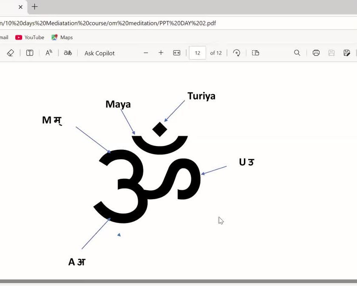Open the Translate tool
The image size is (357, 286).
pyautogui.click(x=68, y=53)
